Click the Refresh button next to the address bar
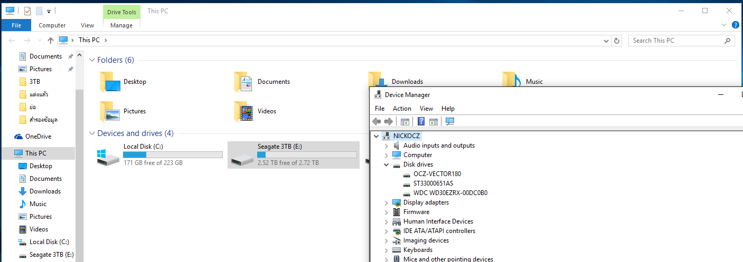Image resolution: width=743 pixels, height=262 pixels. (x=617, y=41)
